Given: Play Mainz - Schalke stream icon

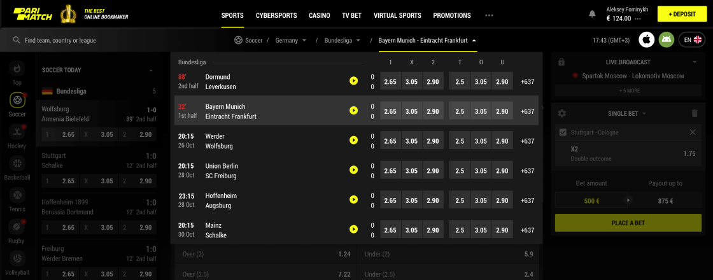Looking at the screenshot, I should click(353, 230).
